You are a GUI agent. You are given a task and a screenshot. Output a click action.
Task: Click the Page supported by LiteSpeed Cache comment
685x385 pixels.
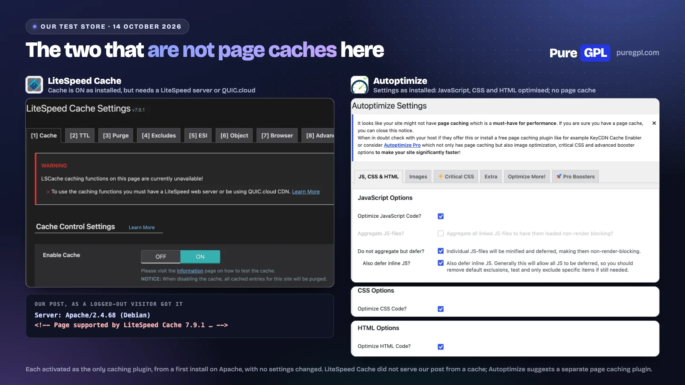pyautogui.click(x=131, y=325)
